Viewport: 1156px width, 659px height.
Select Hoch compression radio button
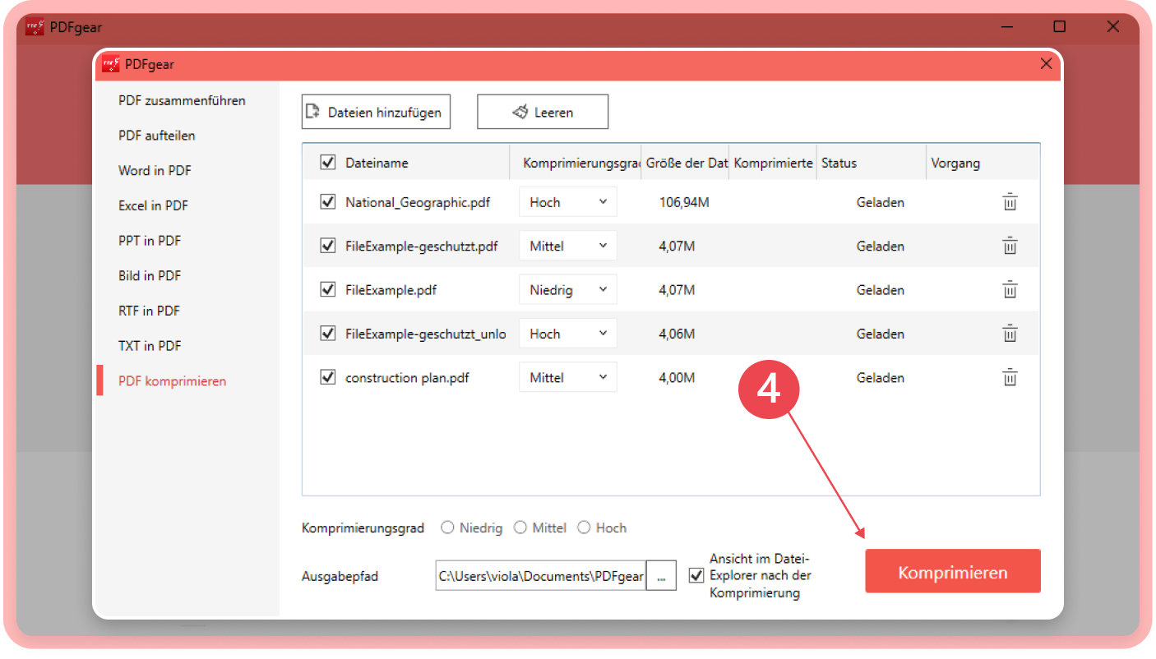pos(584,528)
